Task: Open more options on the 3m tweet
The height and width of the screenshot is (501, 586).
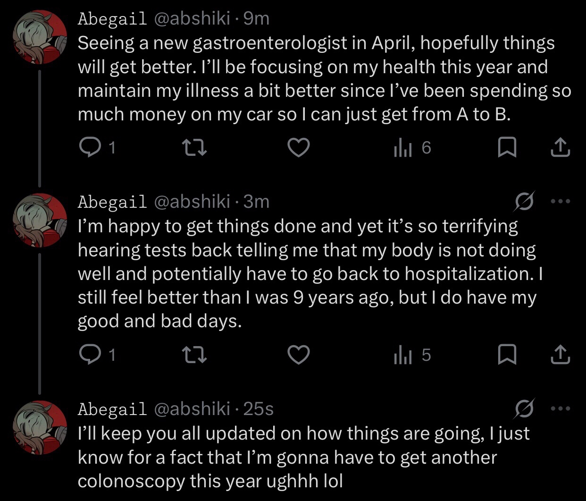Action: tap(561, 202)
